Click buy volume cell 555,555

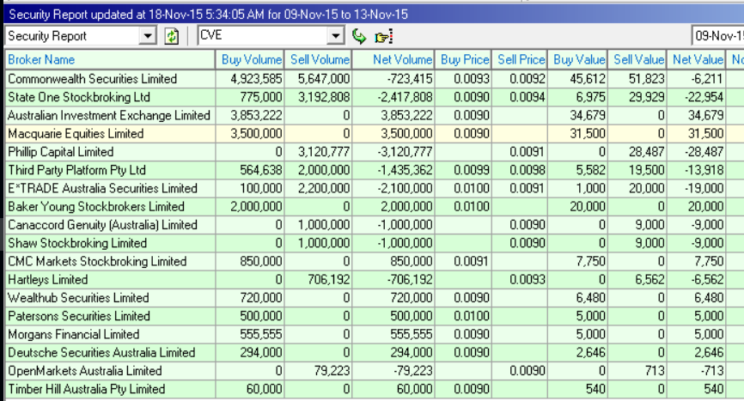tap(250, 334)
